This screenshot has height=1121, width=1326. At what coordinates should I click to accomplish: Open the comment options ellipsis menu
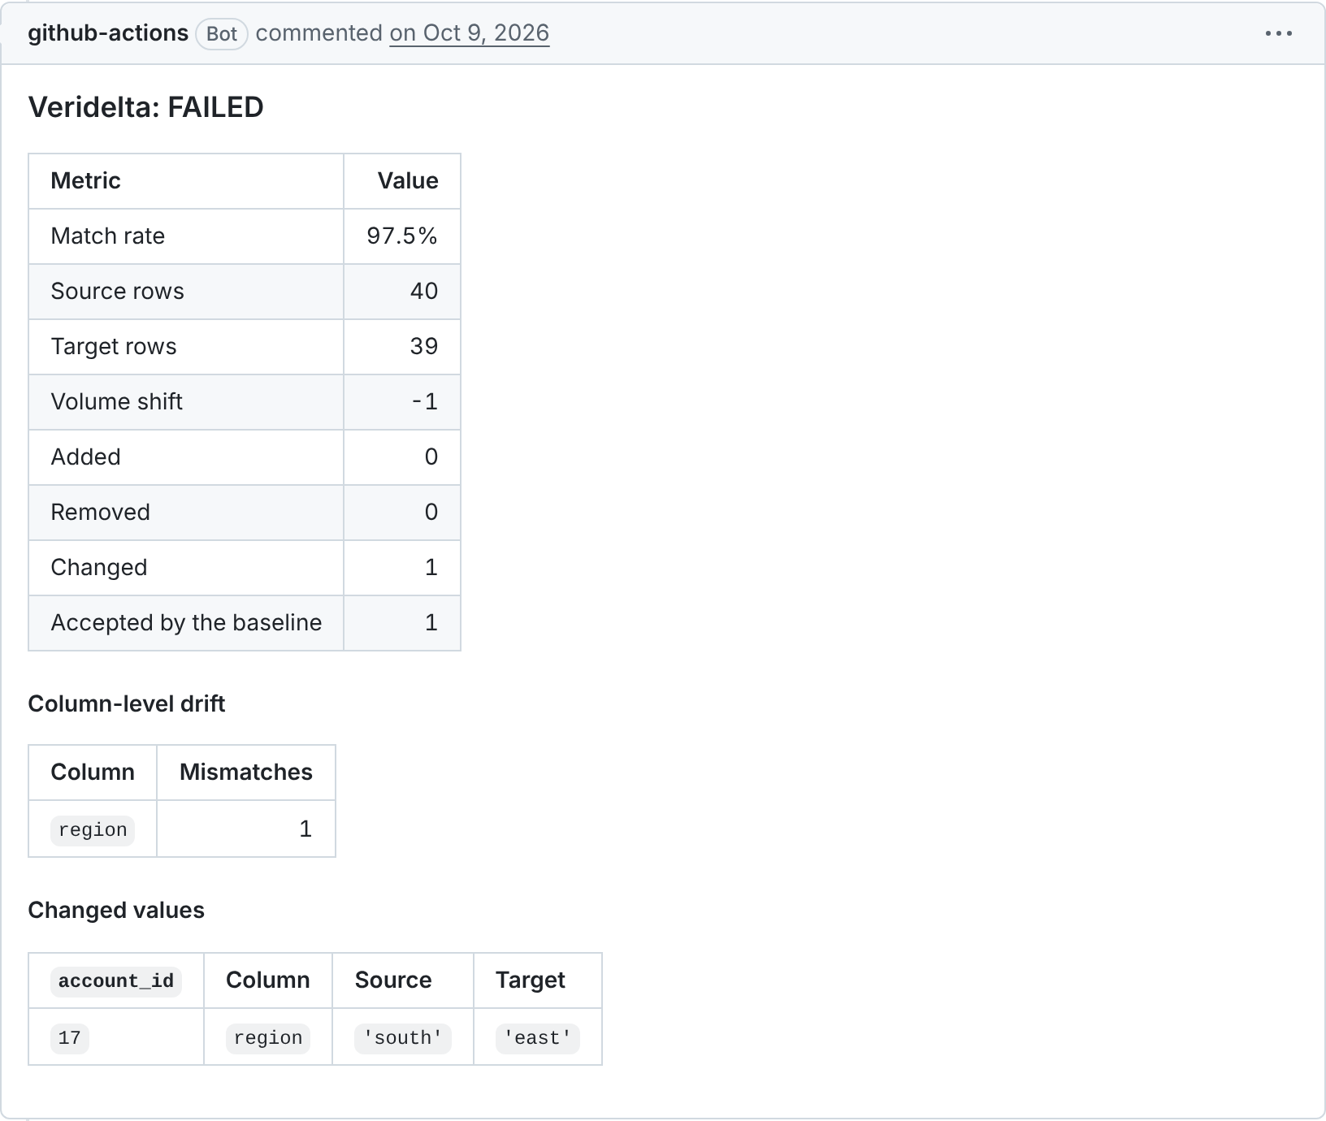(x=1278, y=33)
